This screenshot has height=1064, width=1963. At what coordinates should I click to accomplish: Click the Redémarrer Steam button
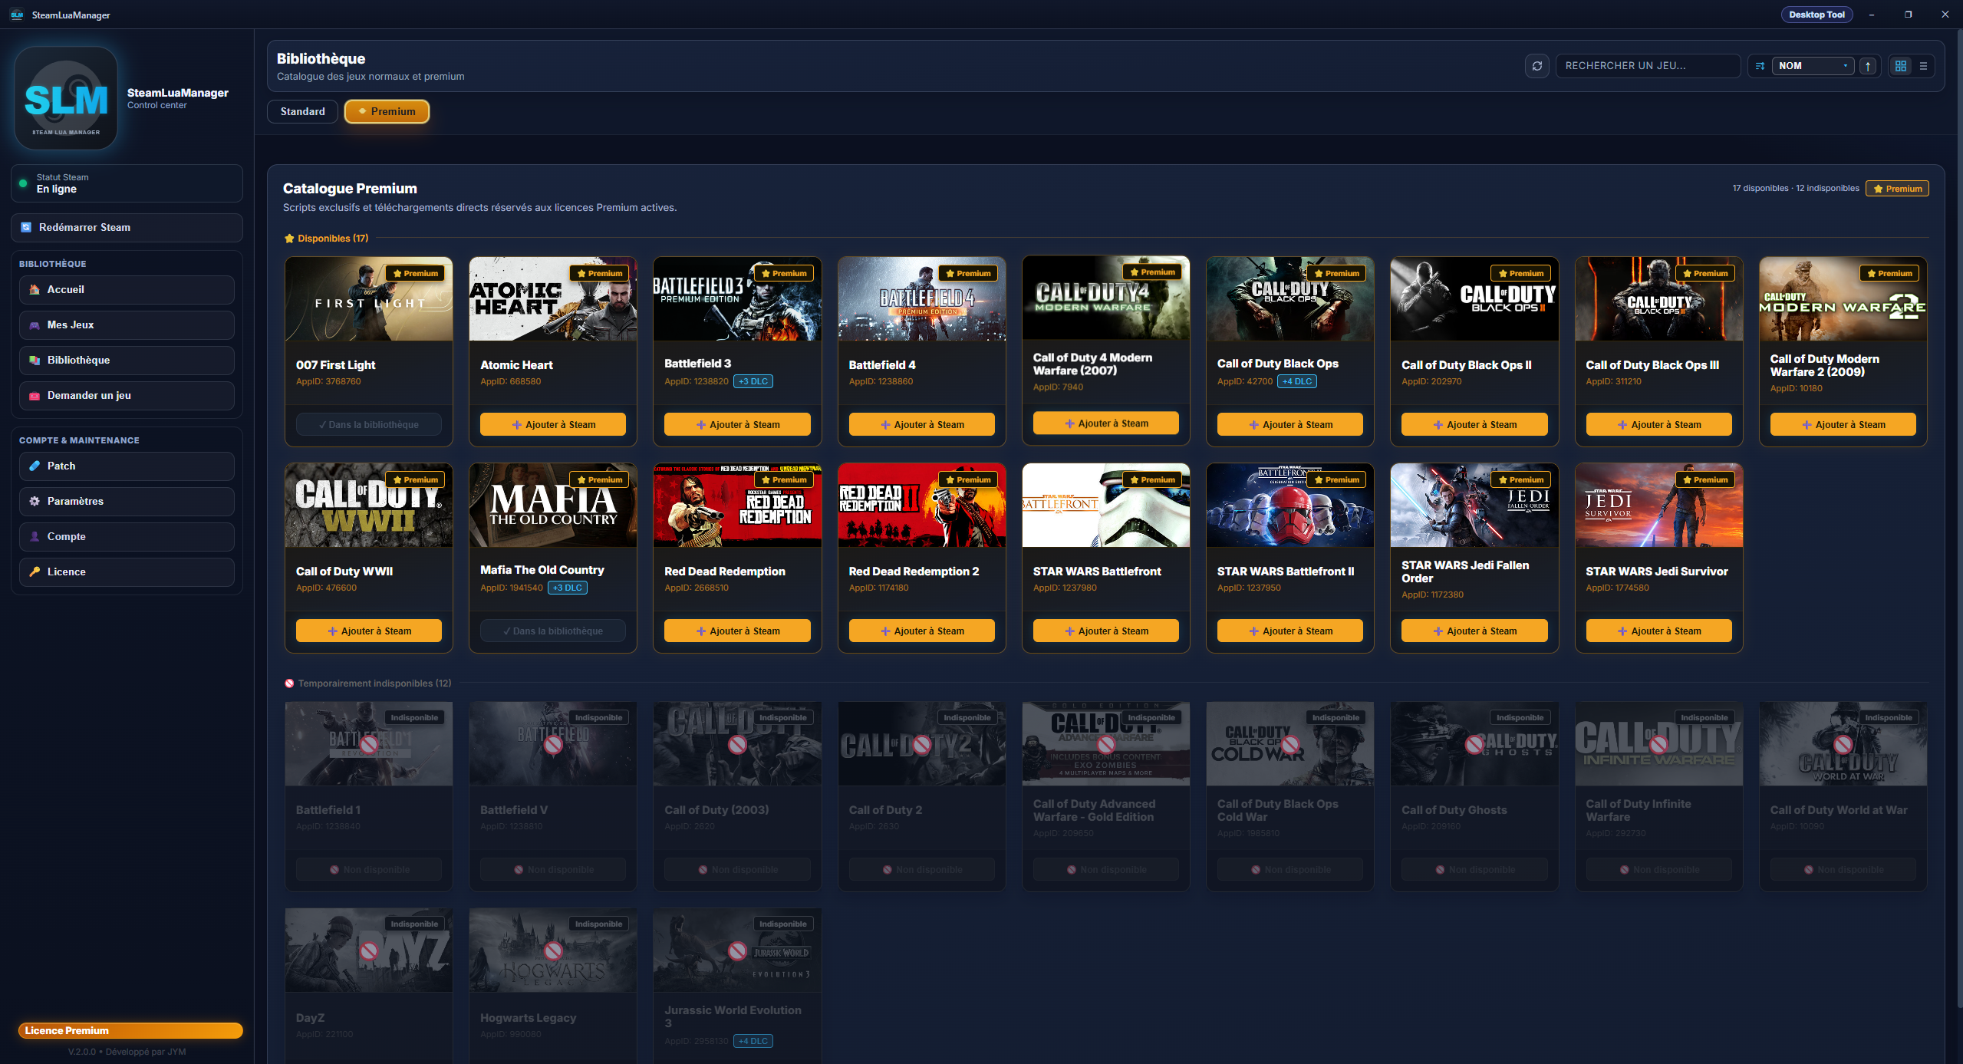(x=127, y=227)
